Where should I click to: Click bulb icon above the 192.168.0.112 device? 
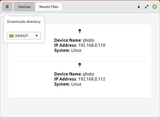click(79, 65)
